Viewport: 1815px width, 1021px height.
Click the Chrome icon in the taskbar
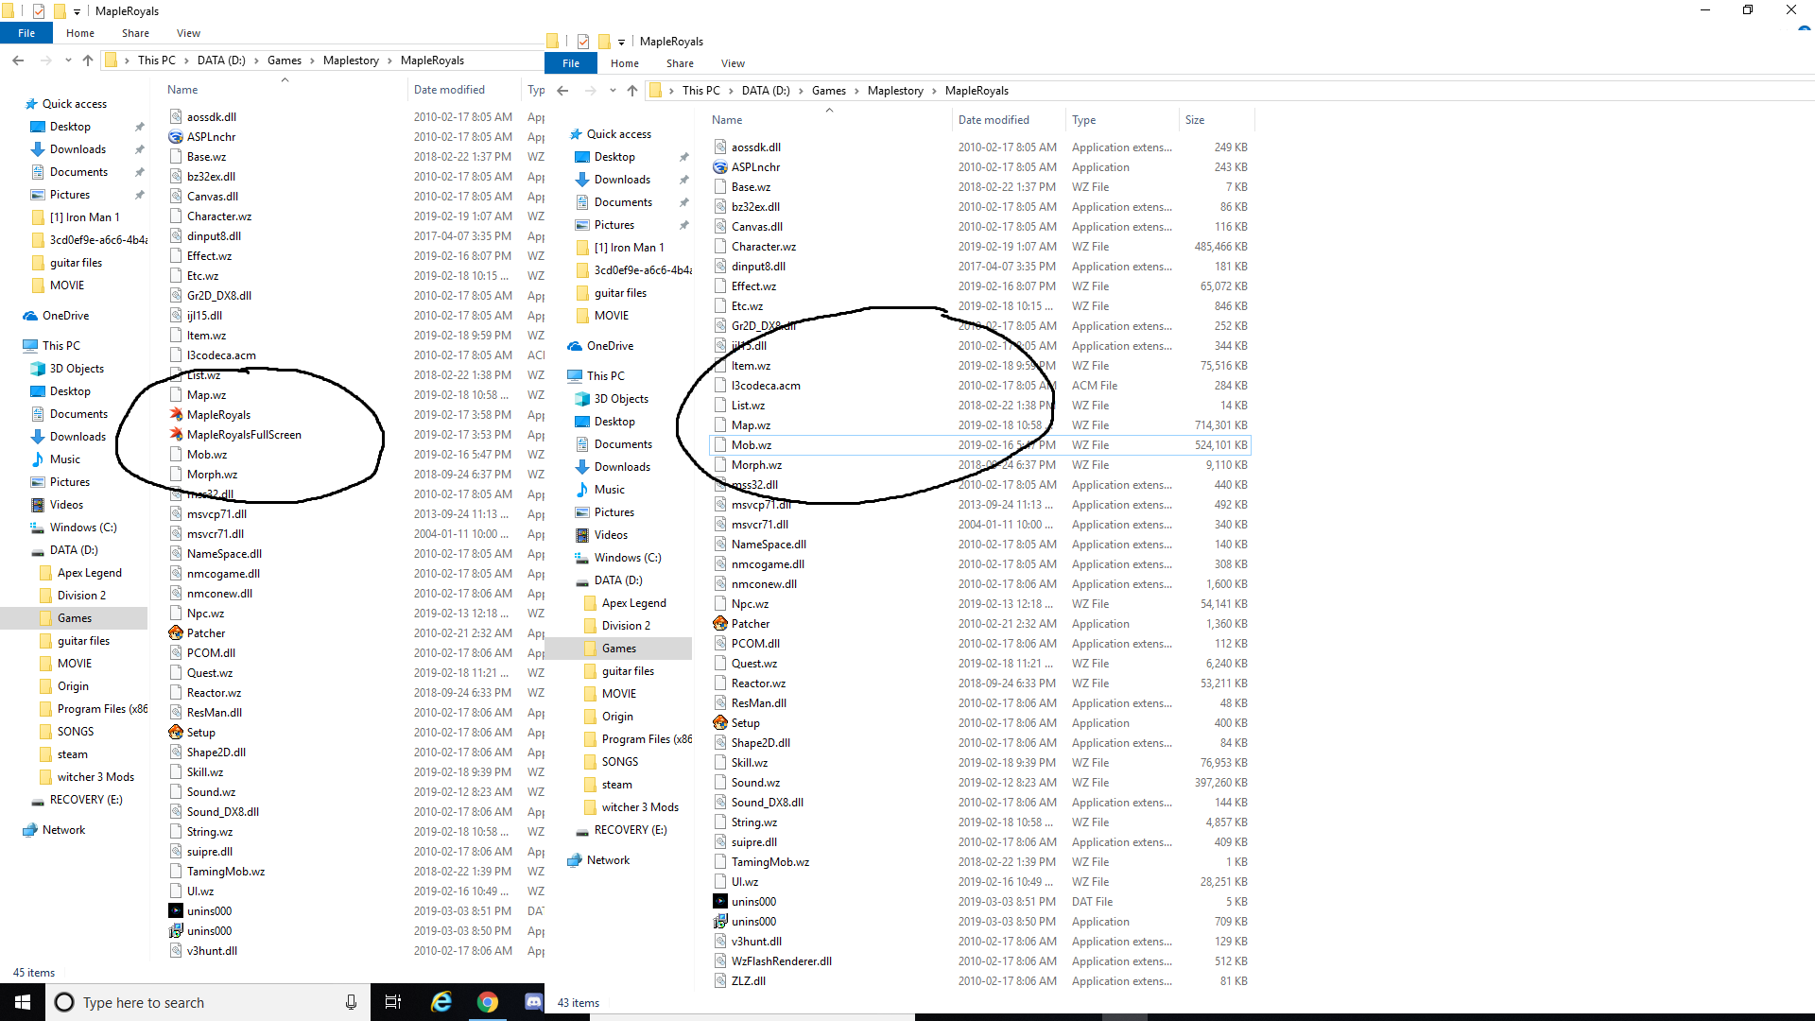point(488,1002)
